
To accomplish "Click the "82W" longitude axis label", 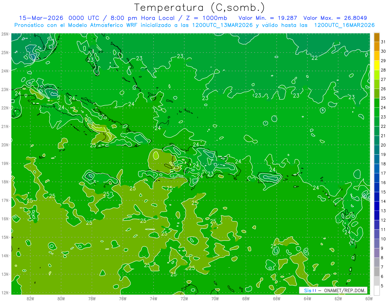I will click(x=30, y=298).
